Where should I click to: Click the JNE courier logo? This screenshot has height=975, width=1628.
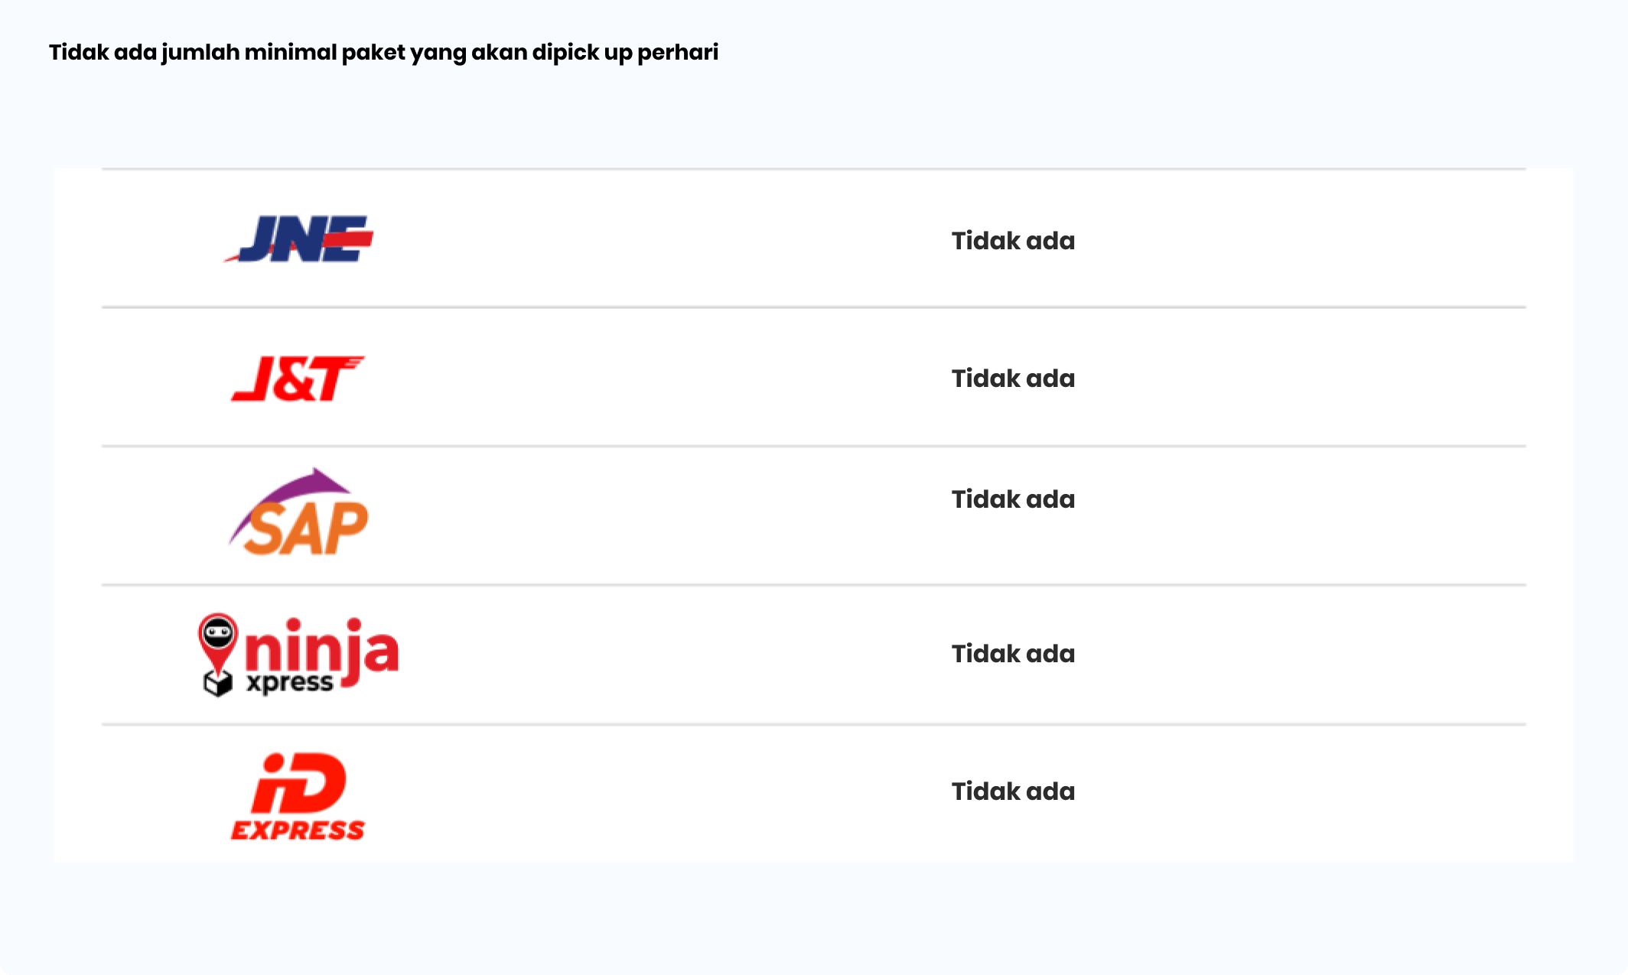click(x=298, y=239)
